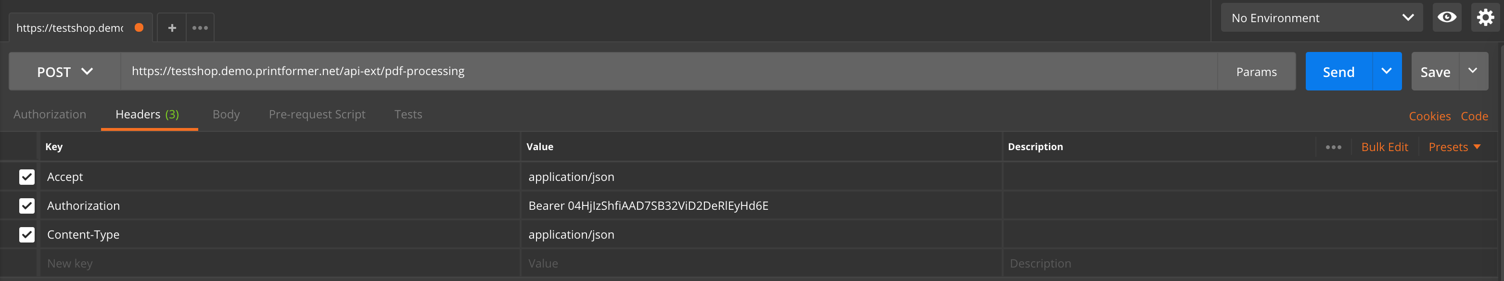The height and width of the screenshot is (281, 1504).
Task: Open a new request tab with plus icon
Action: 172,27
